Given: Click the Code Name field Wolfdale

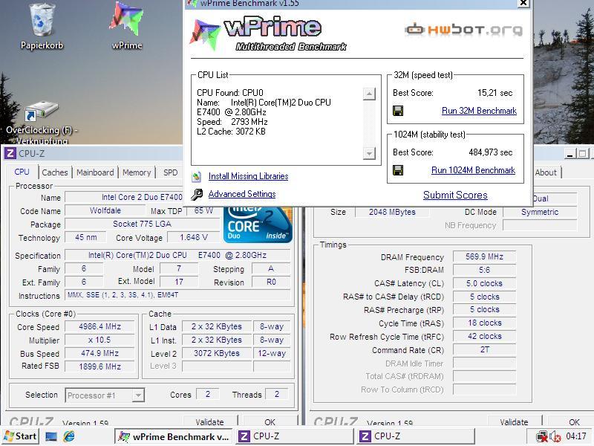Looking at the screenshot, I should [x=105, y=210].
